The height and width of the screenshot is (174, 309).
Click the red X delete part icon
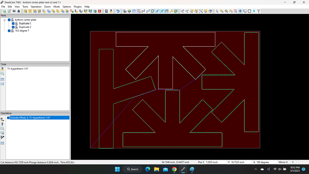click(100, 11)
